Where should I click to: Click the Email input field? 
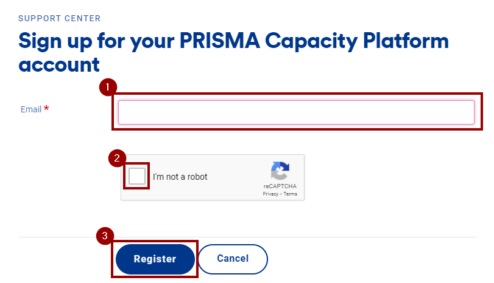[296, 112]
